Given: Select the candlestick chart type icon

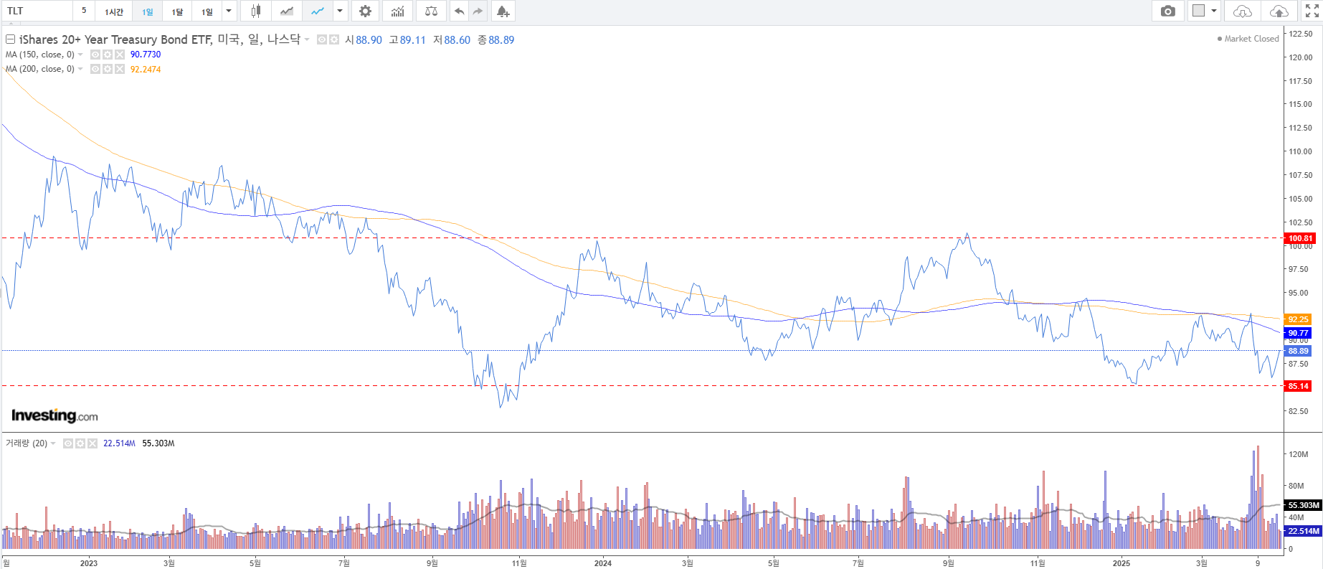Looking at the screenshot, I should coord(255,11).
